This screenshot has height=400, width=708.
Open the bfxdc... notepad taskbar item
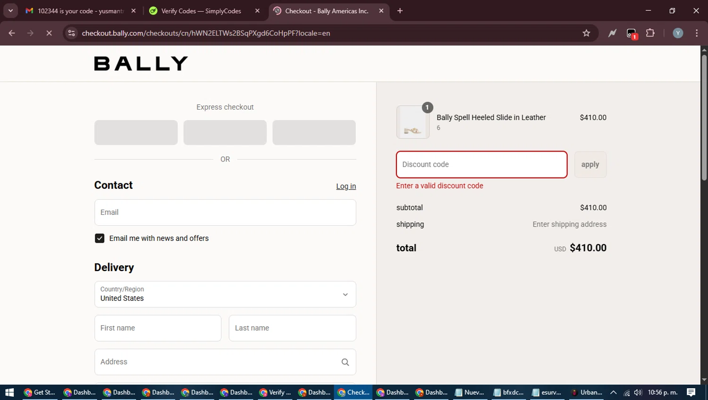(x=508, y=392)
